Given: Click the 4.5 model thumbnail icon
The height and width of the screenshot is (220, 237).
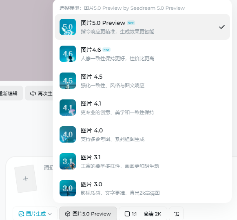Looking at the screenshot, I should pyautogui.click(x=68, y=81).
